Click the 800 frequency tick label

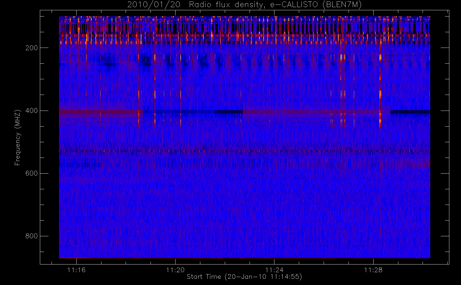(31, 236)
